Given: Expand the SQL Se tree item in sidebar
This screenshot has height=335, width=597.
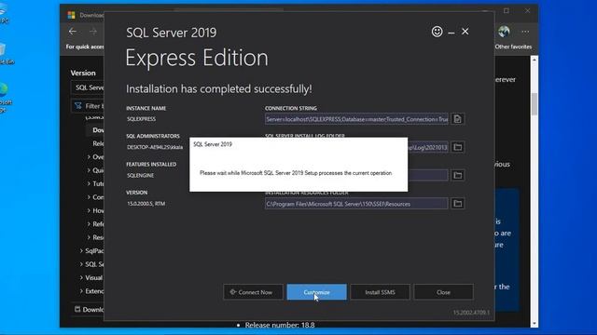Looking at the screenshot, I should coord(81,264).
